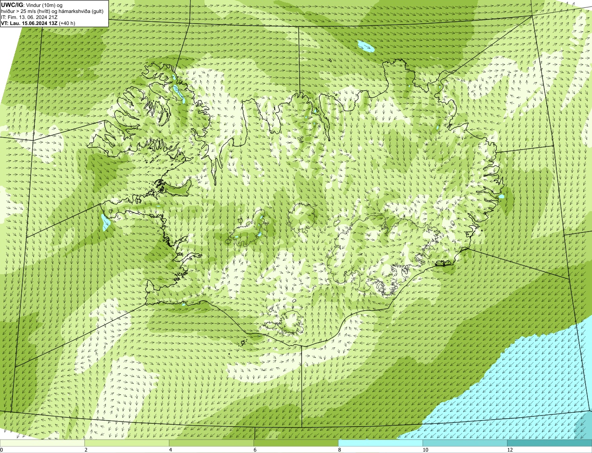Select the 10–12 teal scale segment
The width and height of the screenshot is (592, 453).
tap(465, 443)
